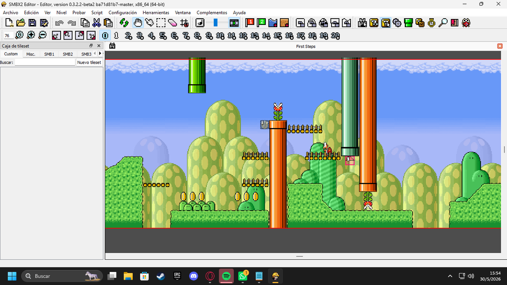Toggle grid snapping hash icon
This screenshot has width=507, height=285.
184,23
